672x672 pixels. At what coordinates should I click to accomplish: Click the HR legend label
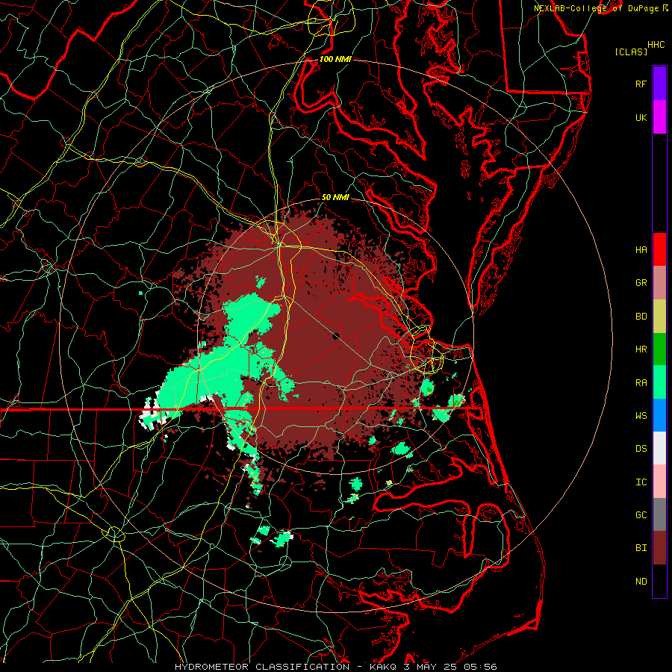[641, 349]
